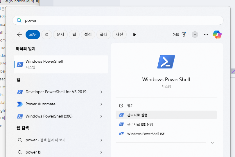Choose 관리자로 실행 to run as administrator

166,115
